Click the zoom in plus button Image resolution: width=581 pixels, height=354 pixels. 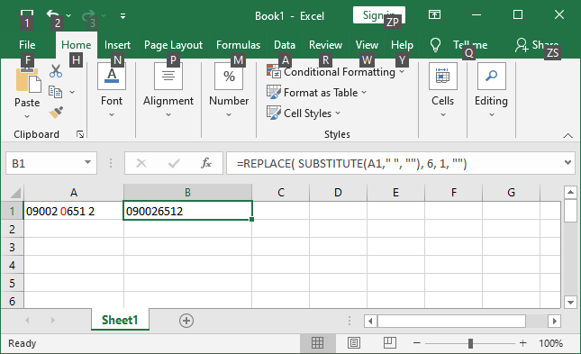(522, 343)
